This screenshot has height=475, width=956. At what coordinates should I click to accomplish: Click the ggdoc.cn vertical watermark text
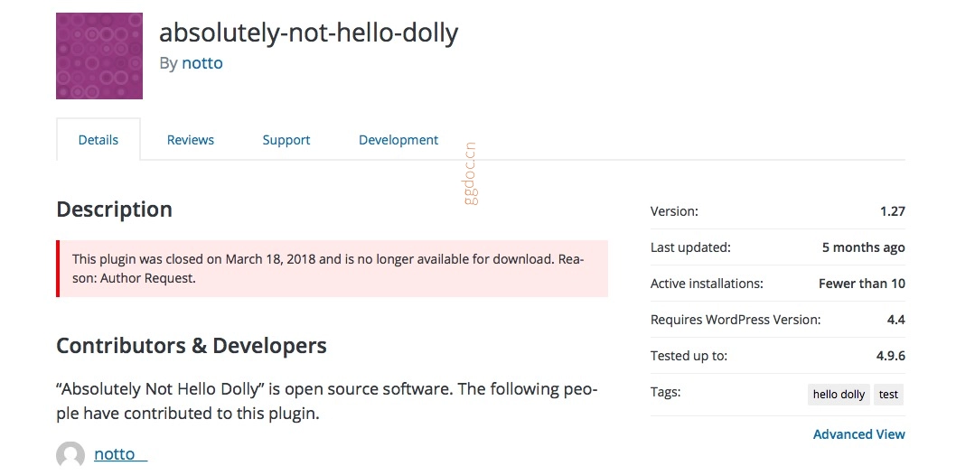[x=471, y=173]
